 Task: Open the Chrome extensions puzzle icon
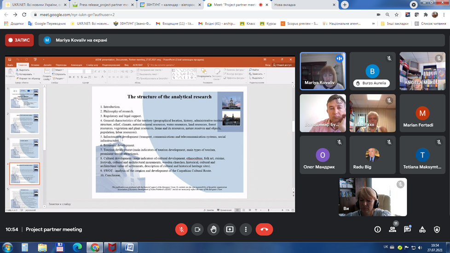pos(425,15)
